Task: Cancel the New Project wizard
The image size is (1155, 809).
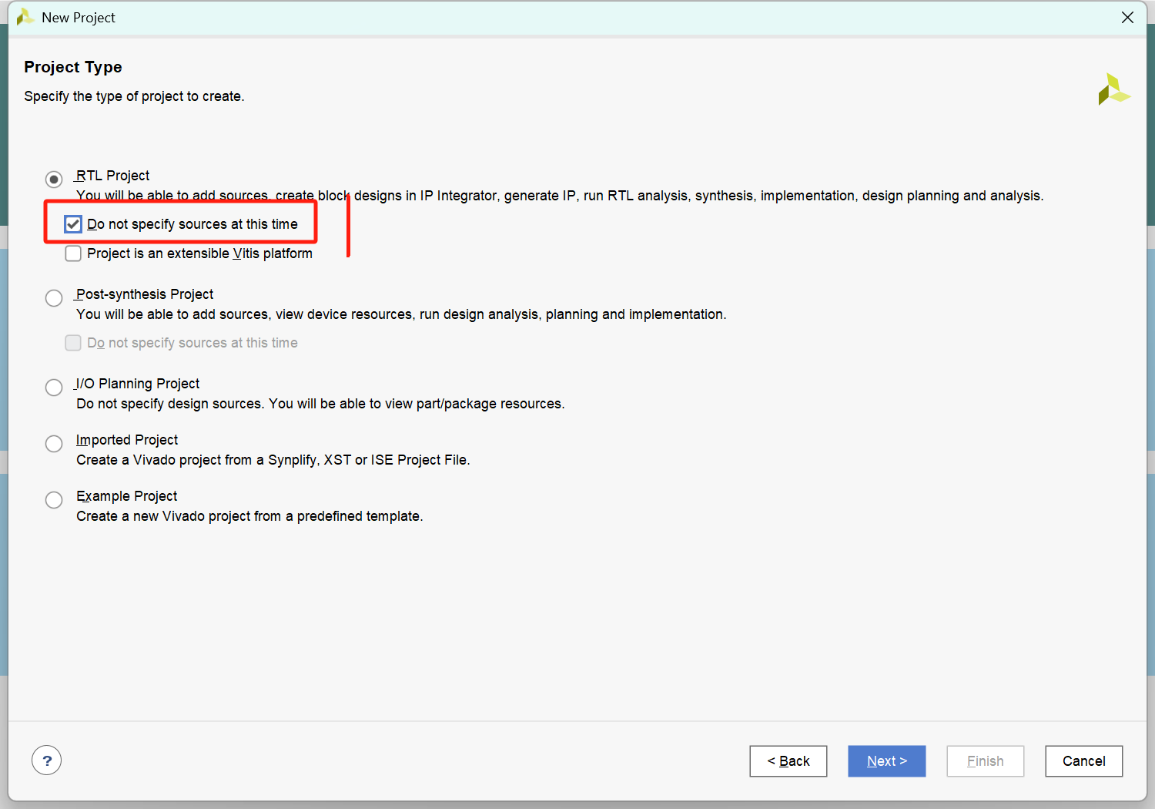Action: (1084, 761)
